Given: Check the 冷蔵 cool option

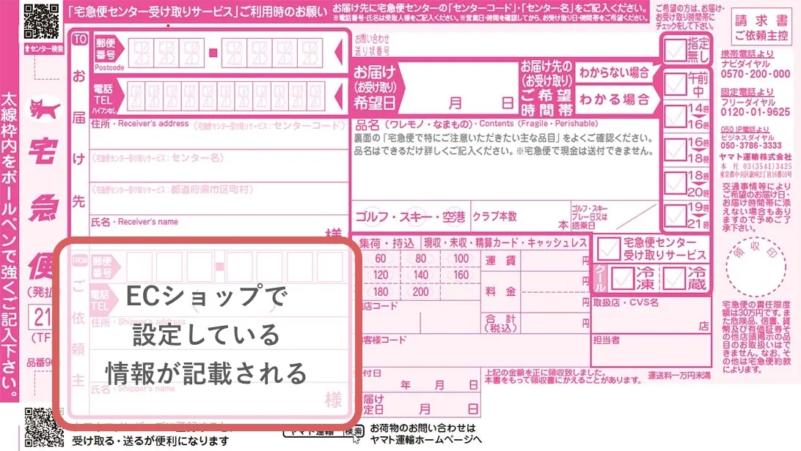Looking at the screenshot, I should click(x=674, y=279).
